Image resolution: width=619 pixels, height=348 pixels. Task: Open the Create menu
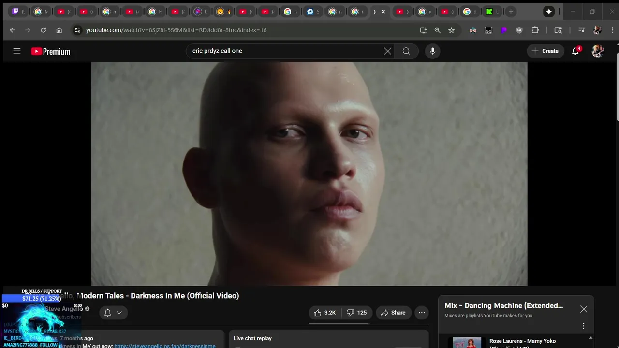tap(545, 51)
